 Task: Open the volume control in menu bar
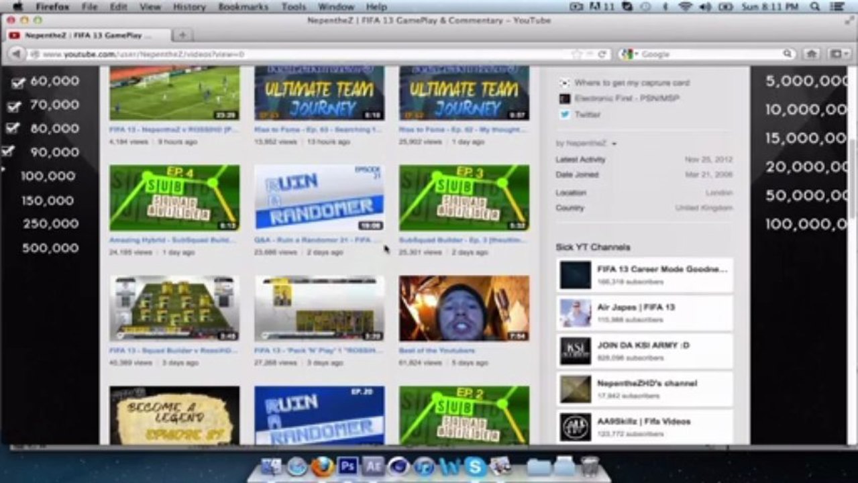click(x=705, y=7)
